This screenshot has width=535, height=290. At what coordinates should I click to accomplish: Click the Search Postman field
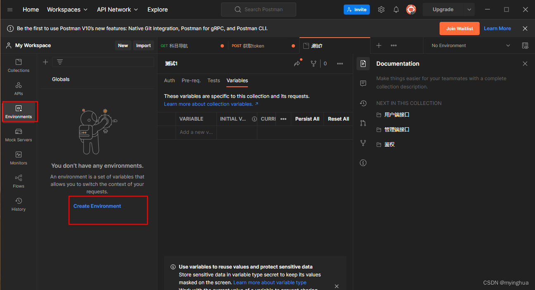coord(259,10)
